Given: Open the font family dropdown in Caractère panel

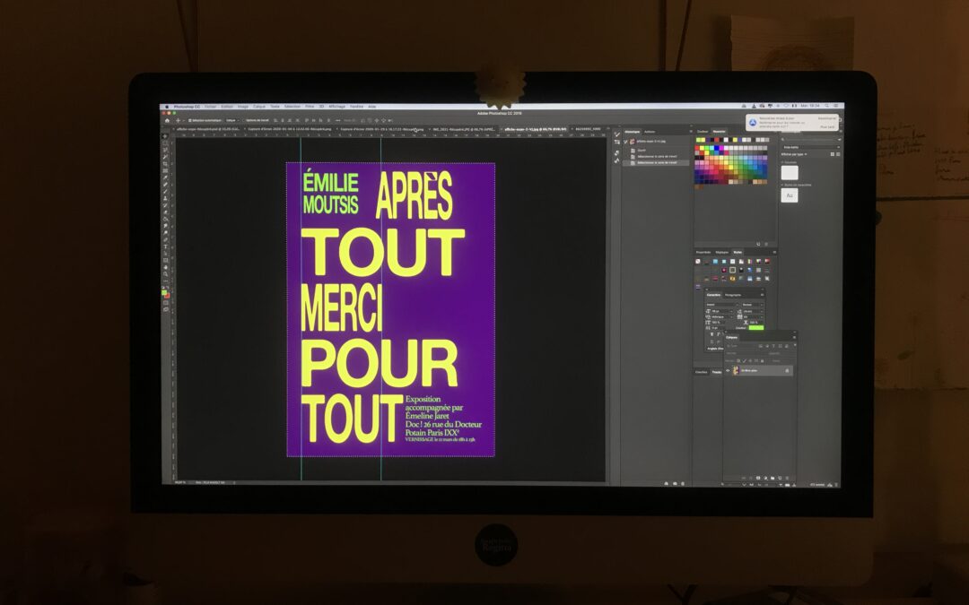Looking at the screenshot, I should coord(722,305).
